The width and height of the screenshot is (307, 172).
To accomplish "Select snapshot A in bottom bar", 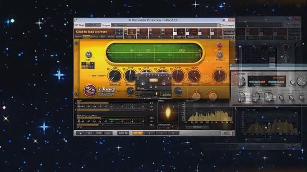I will [138, 133].
